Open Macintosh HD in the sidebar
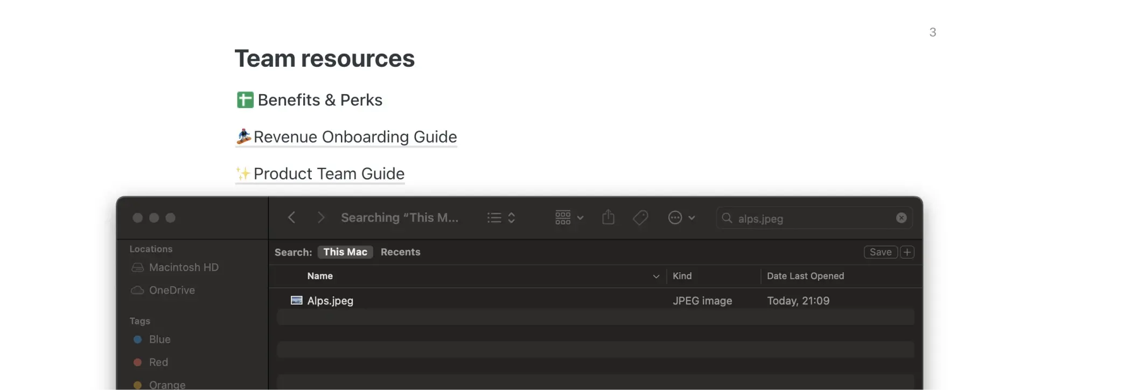 click(183, 267)
